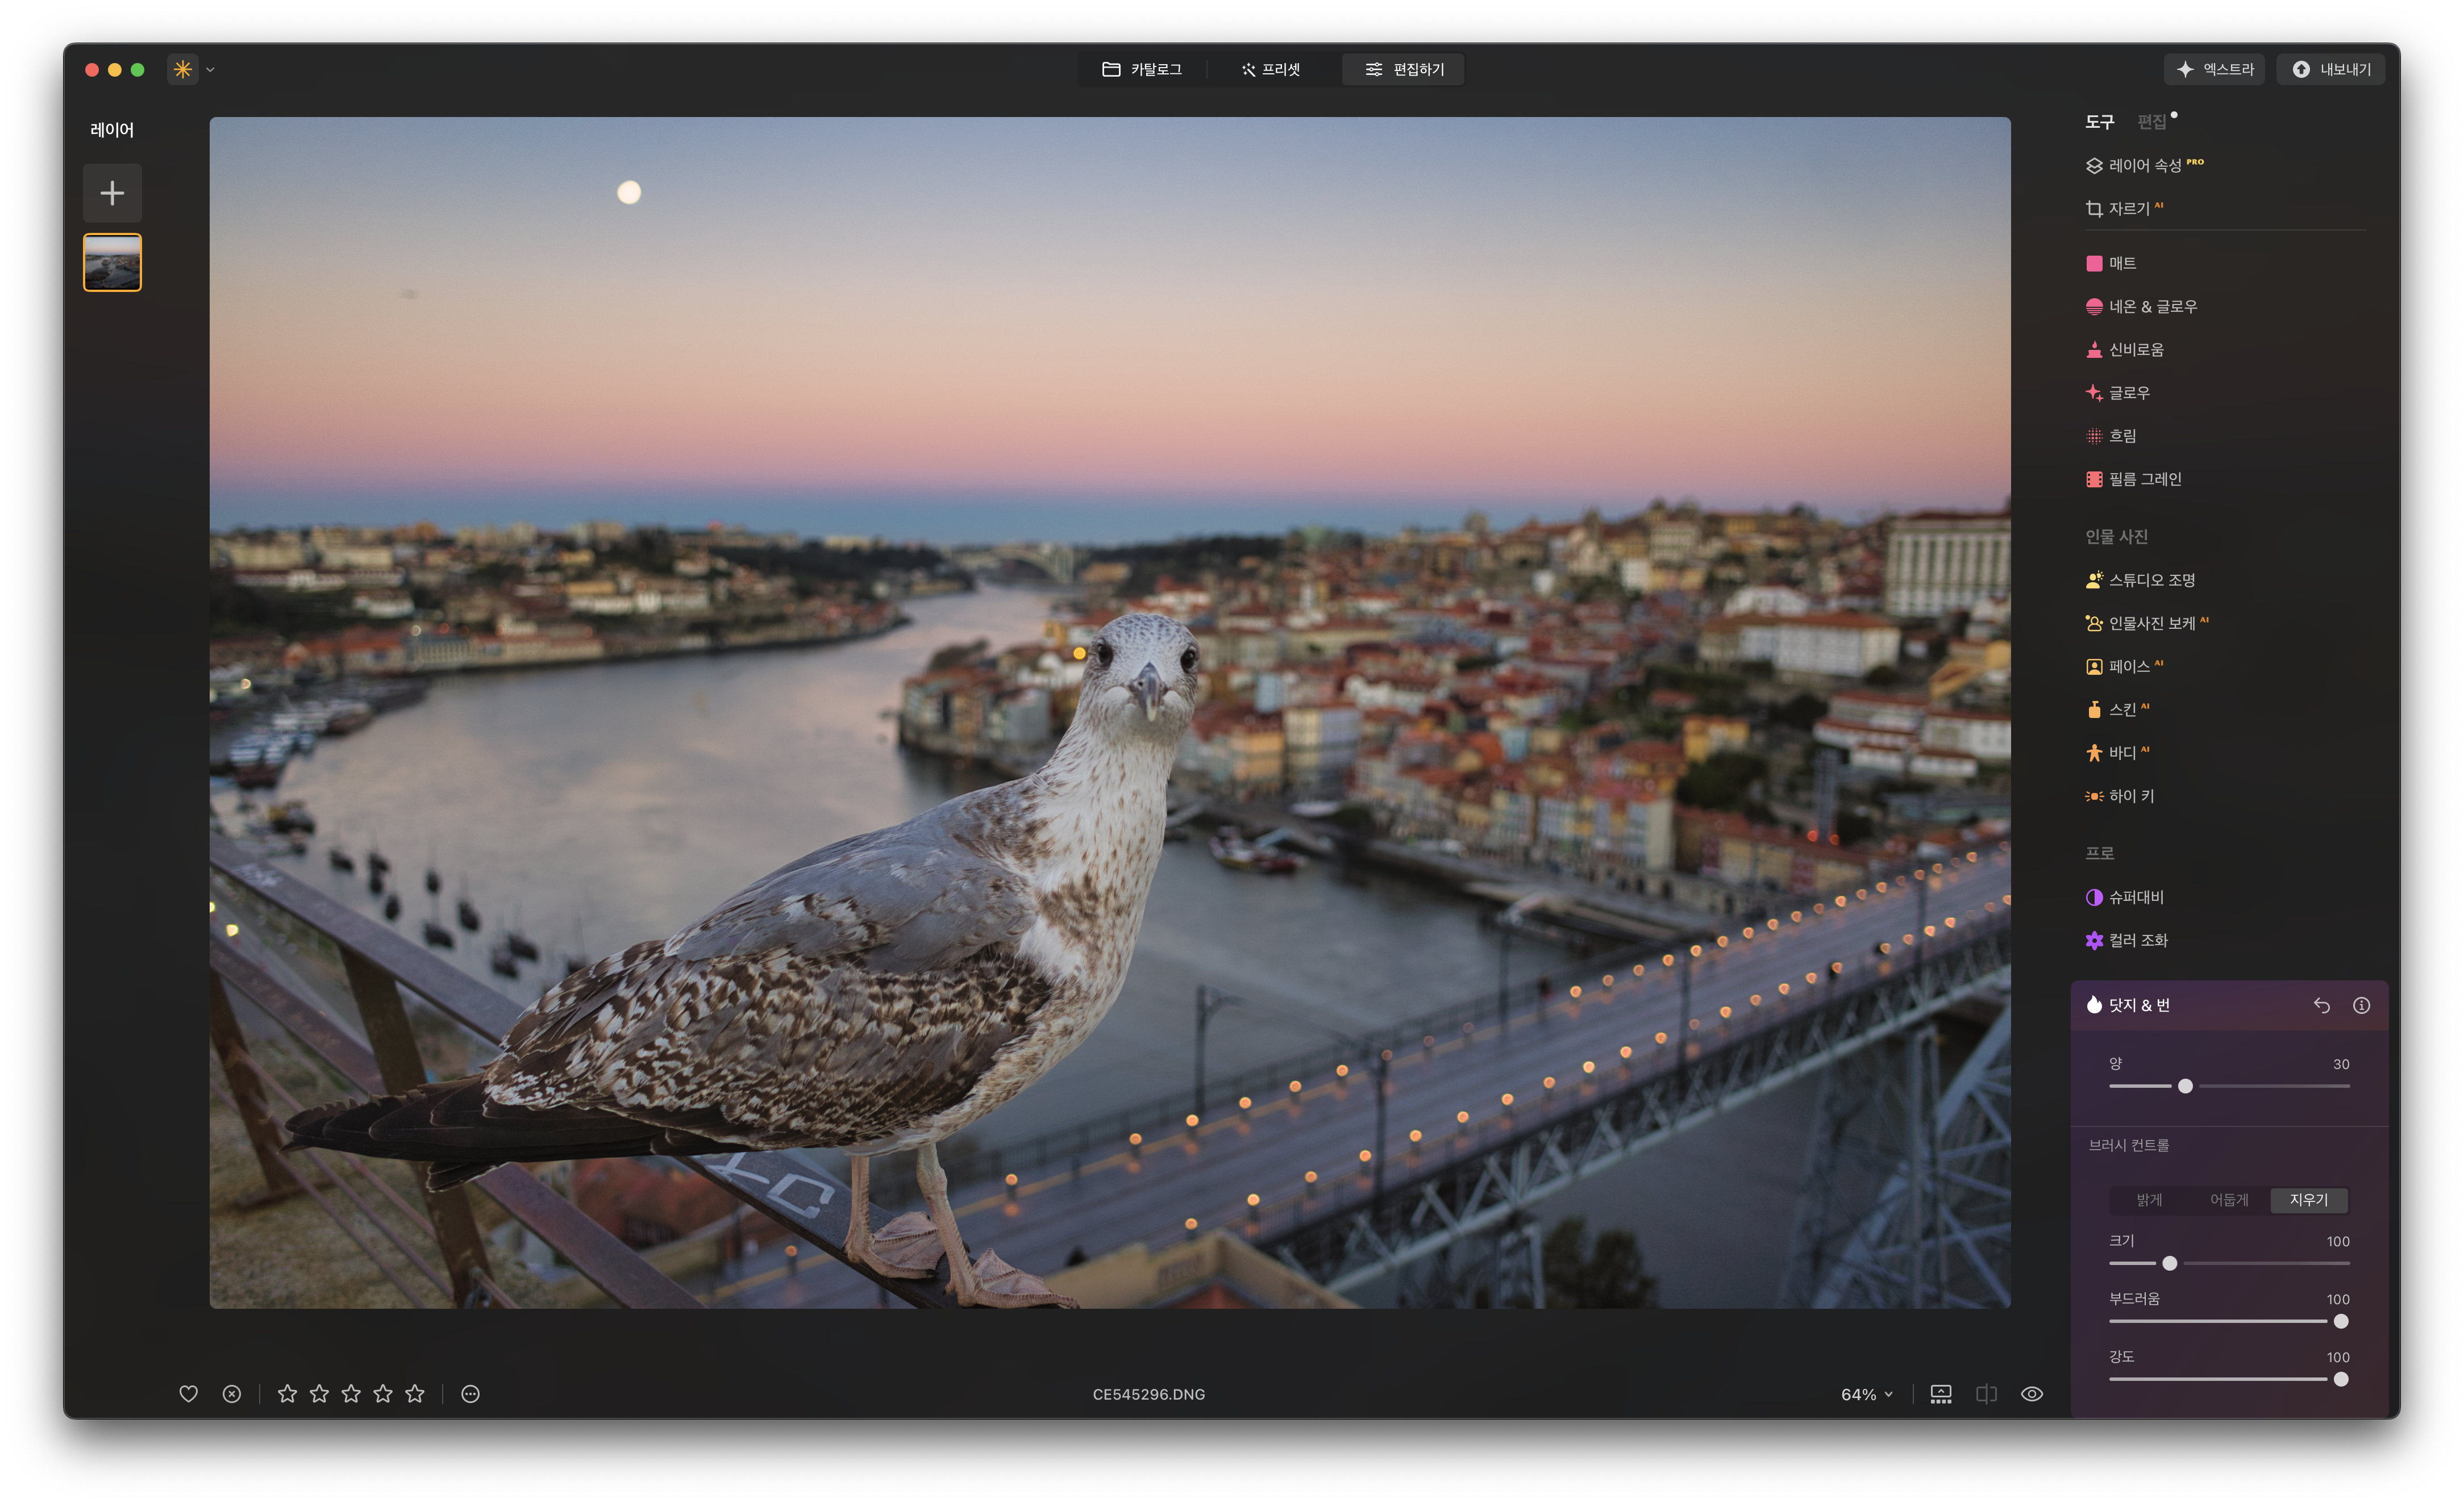Click the heart favorite icon
The height and width of the screenshot is (1503, 2464).
[x=188, y=1393]
